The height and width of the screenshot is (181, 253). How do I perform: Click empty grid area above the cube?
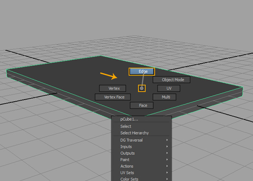[x=126, y=25]
